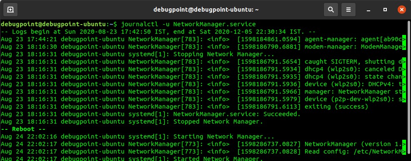Click the truncation marker on caught SIGTERM line
The height and width of the screenshot is (161, 411).
(x=404, y=62)
